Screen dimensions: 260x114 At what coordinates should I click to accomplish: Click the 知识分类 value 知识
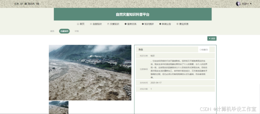click(x=153, y=56)
